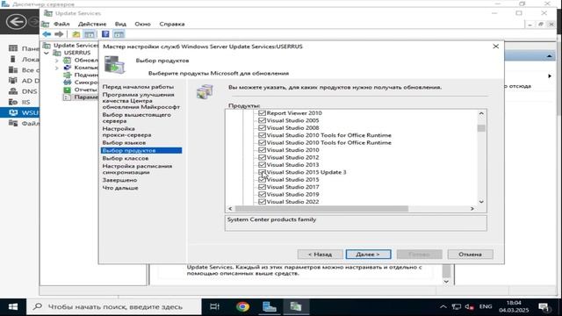
Task: Select the Update Services root node icon
Action: coord(47,45)
